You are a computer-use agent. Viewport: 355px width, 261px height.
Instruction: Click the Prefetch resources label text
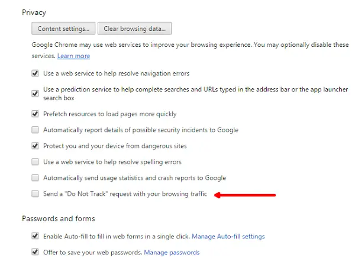[x=110, y=114]
